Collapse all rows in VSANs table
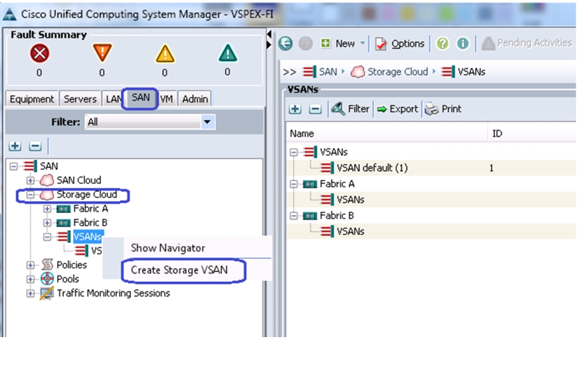This screenshot has width=578, height=365. click(x=315, y=109)
